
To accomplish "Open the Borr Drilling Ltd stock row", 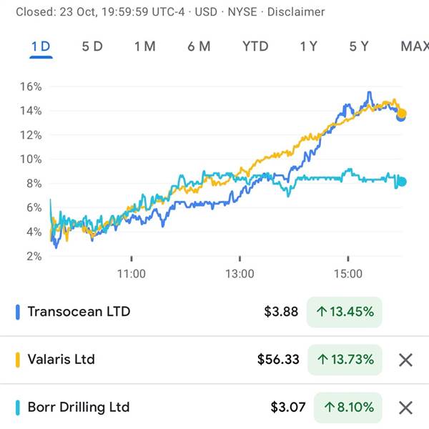I will coord(79,408).
